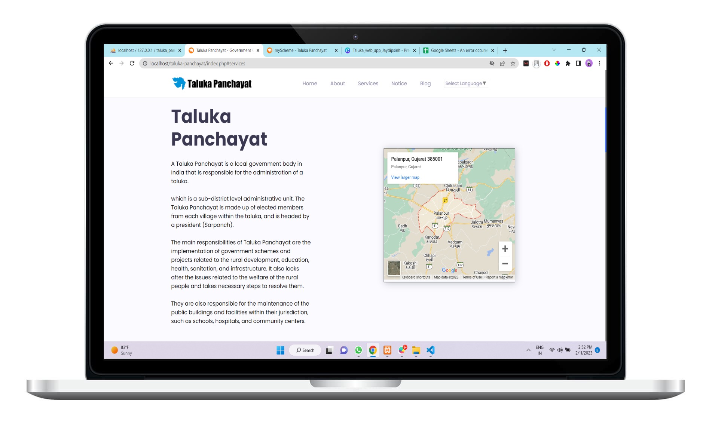Click the browser forward arrow
709x426 pixels.
point(122,64)
